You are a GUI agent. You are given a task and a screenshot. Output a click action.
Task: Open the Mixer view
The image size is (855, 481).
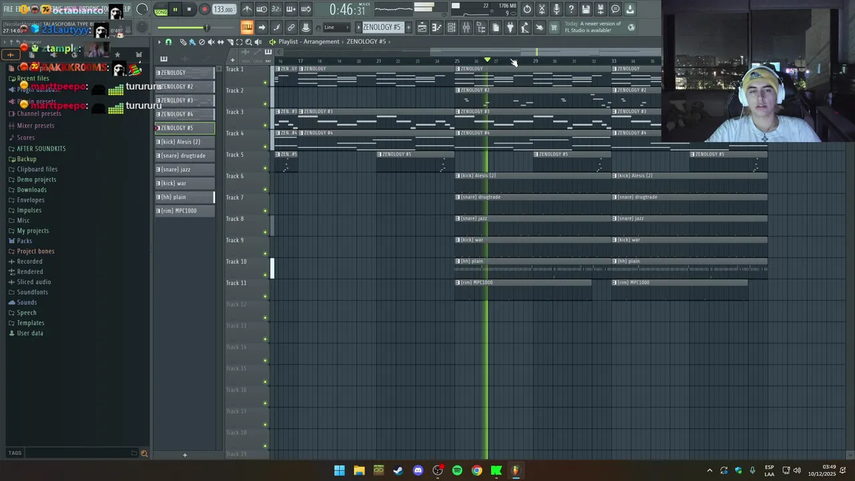(466, 27)
